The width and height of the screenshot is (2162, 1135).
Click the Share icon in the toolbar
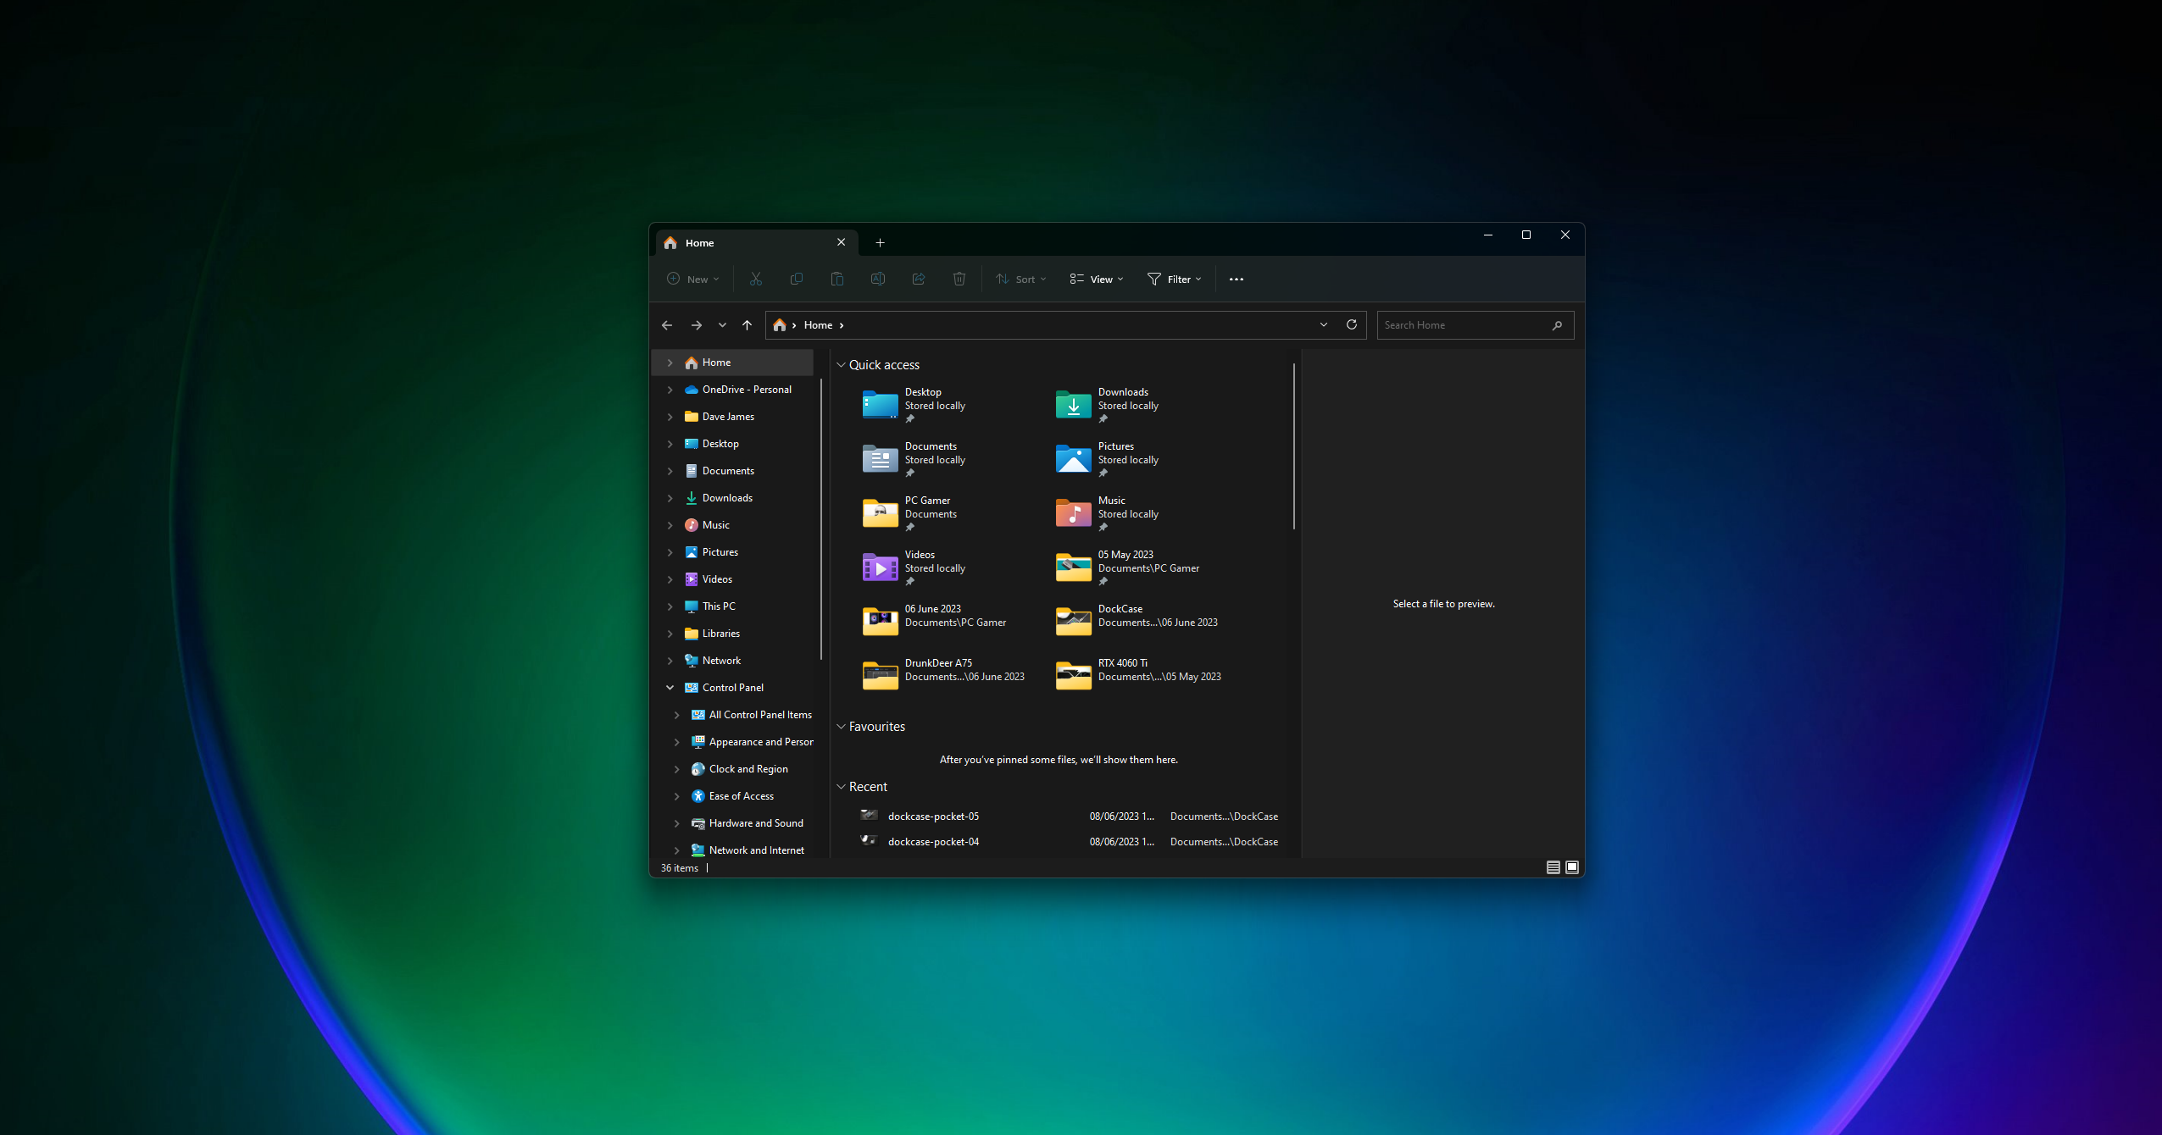[918, 279]
